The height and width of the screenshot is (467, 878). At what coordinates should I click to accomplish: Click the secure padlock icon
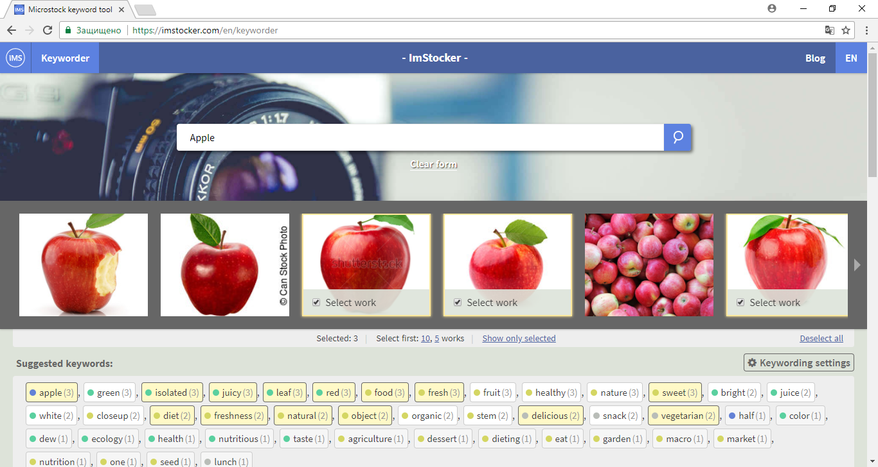pos(68,30)
